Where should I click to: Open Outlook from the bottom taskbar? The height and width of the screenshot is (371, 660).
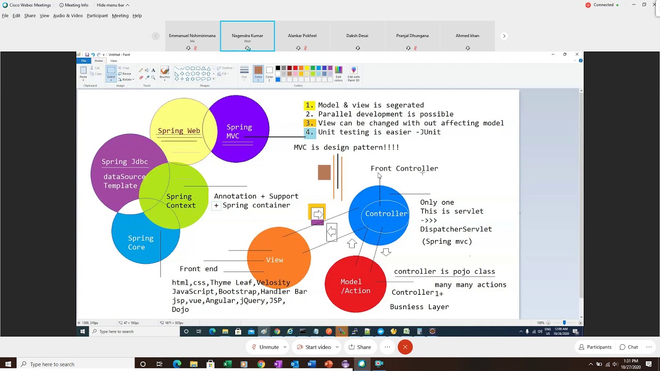point(294,364)
